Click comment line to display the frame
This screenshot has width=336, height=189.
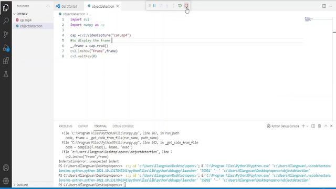[x=90, y=40]
